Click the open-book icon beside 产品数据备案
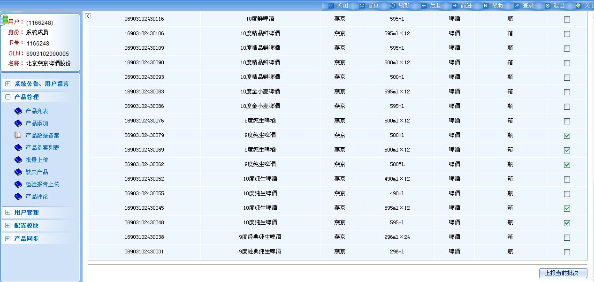 (18, 136)
